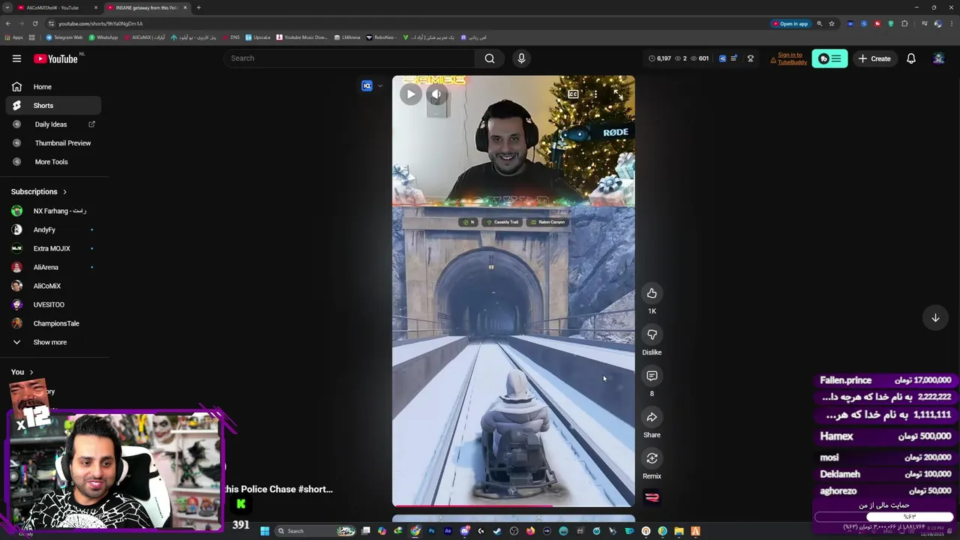Open Telegram Web bookmark
This screenshot has height=540, width=960.
(x=64, y=37)
